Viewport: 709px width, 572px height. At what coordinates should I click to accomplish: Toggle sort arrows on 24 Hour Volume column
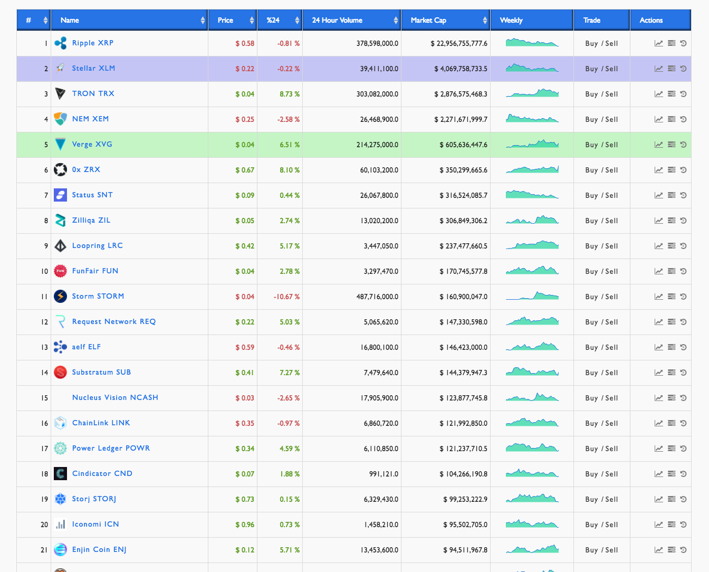point(396,21)
